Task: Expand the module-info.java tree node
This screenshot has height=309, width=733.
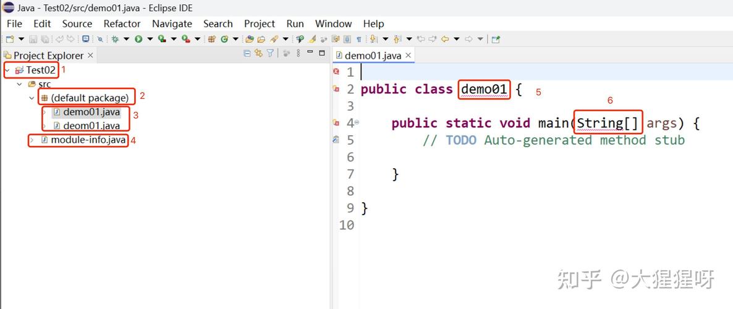Action: [x=33, y=140]
